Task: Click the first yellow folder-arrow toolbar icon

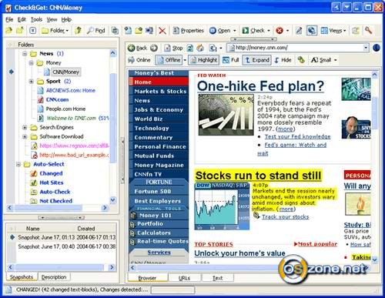Action: 9,31
